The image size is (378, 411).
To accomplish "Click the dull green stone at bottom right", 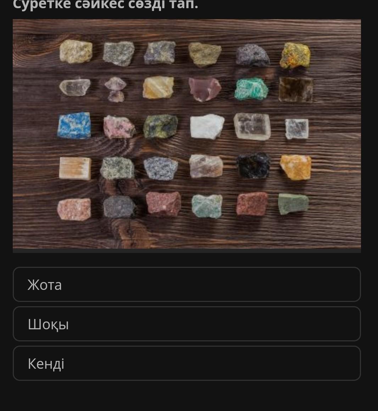I will point(293,204).
